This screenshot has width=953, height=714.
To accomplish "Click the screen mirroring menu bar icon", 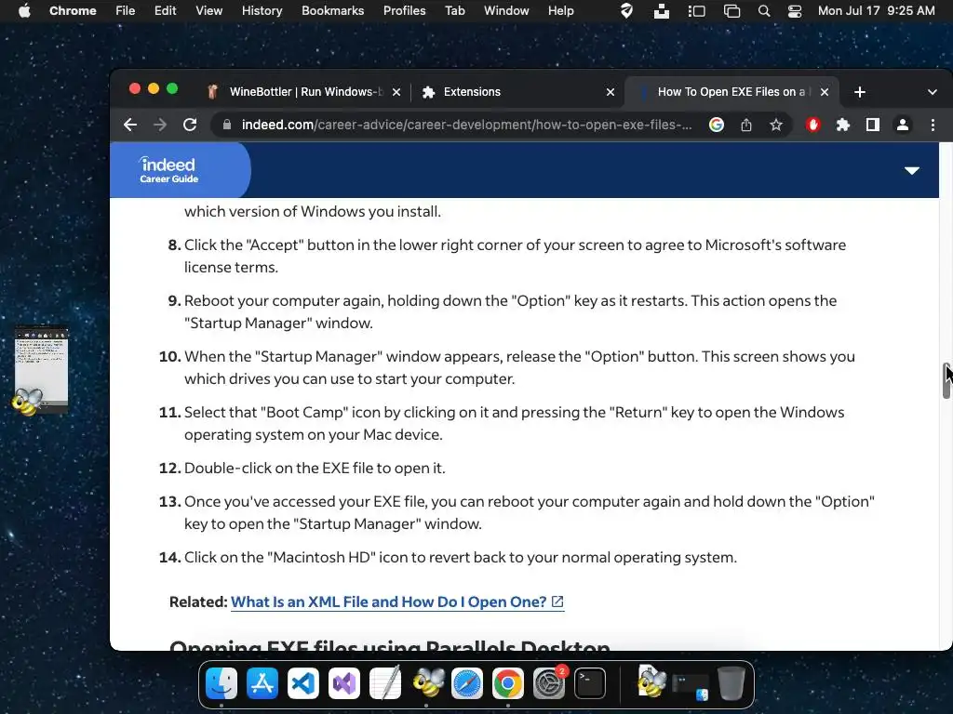I will [x=732, y=11].
